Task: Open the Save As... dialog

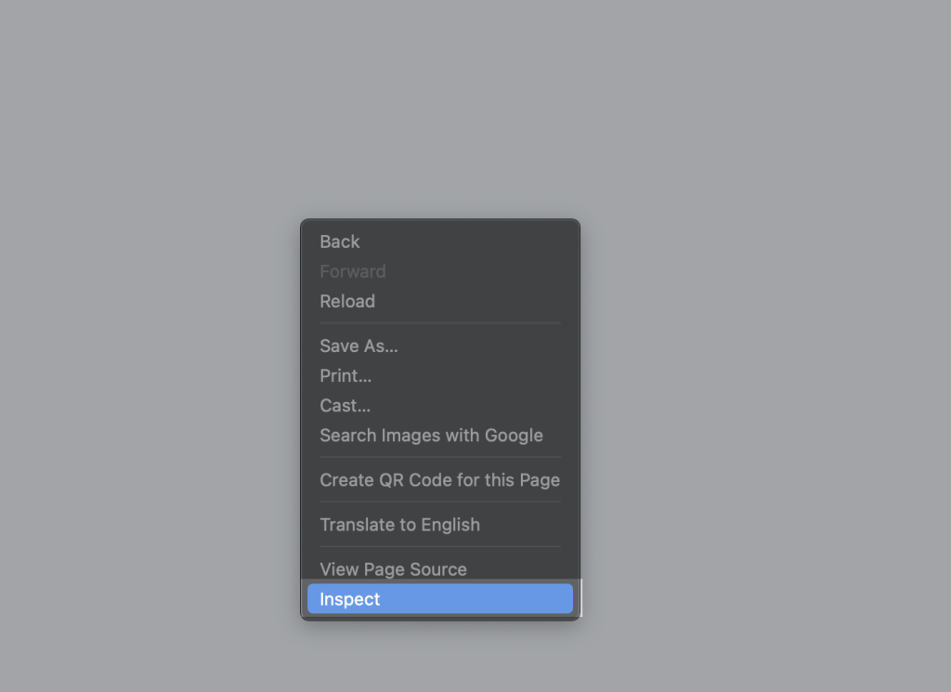Action: (358, 346)
